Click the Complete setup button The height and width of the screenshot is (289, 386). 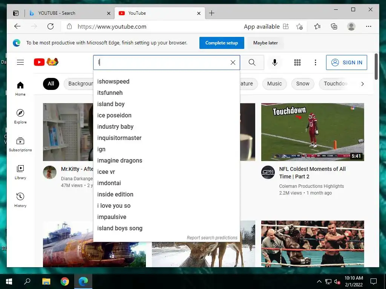(x=222, y=43)
